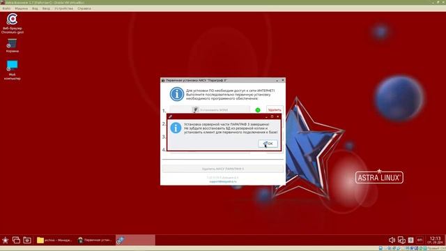Select the Мой компьютер desktop icon

(x=13, y=70)
